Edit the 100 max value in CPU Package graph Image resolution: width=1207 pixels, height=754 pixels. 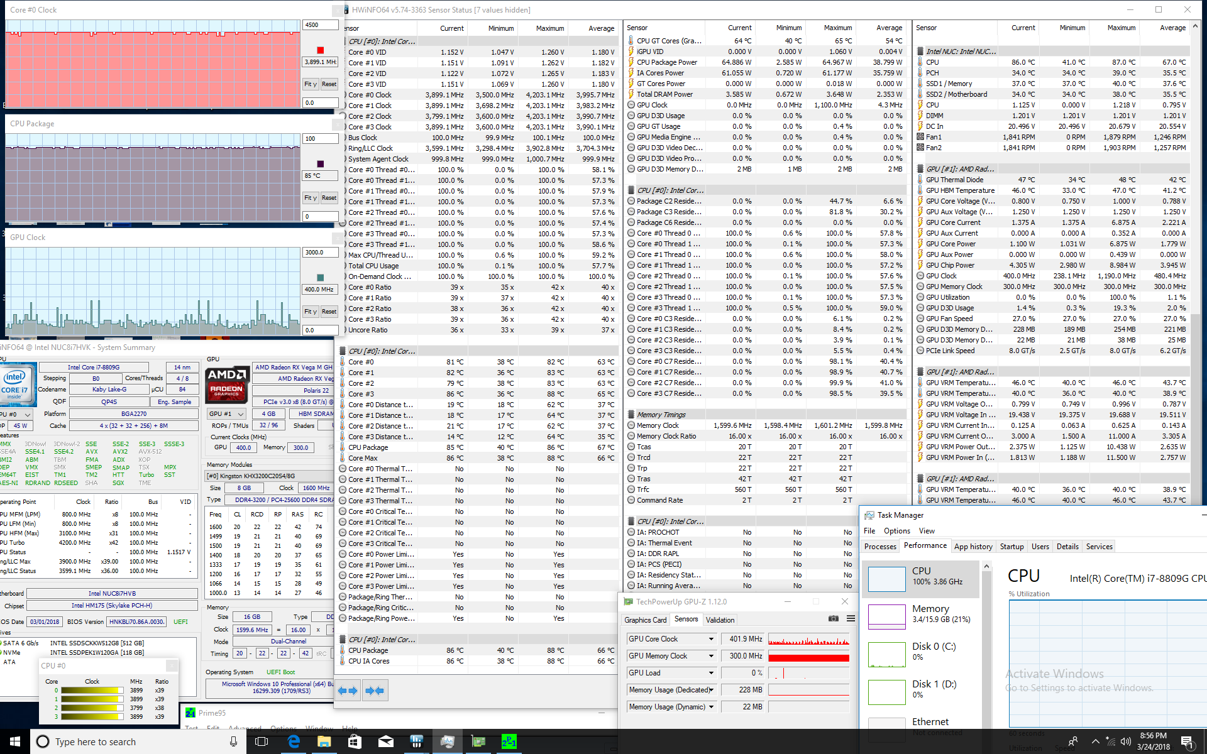point(321,139)
